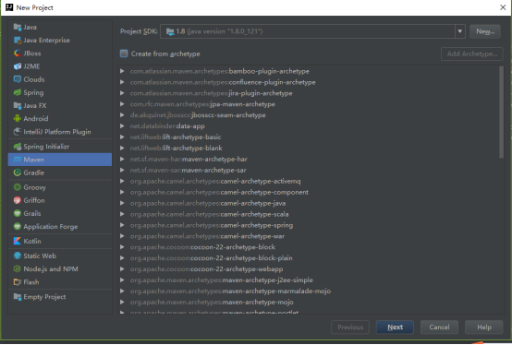Click the Java project type icon

pos(18,27)
